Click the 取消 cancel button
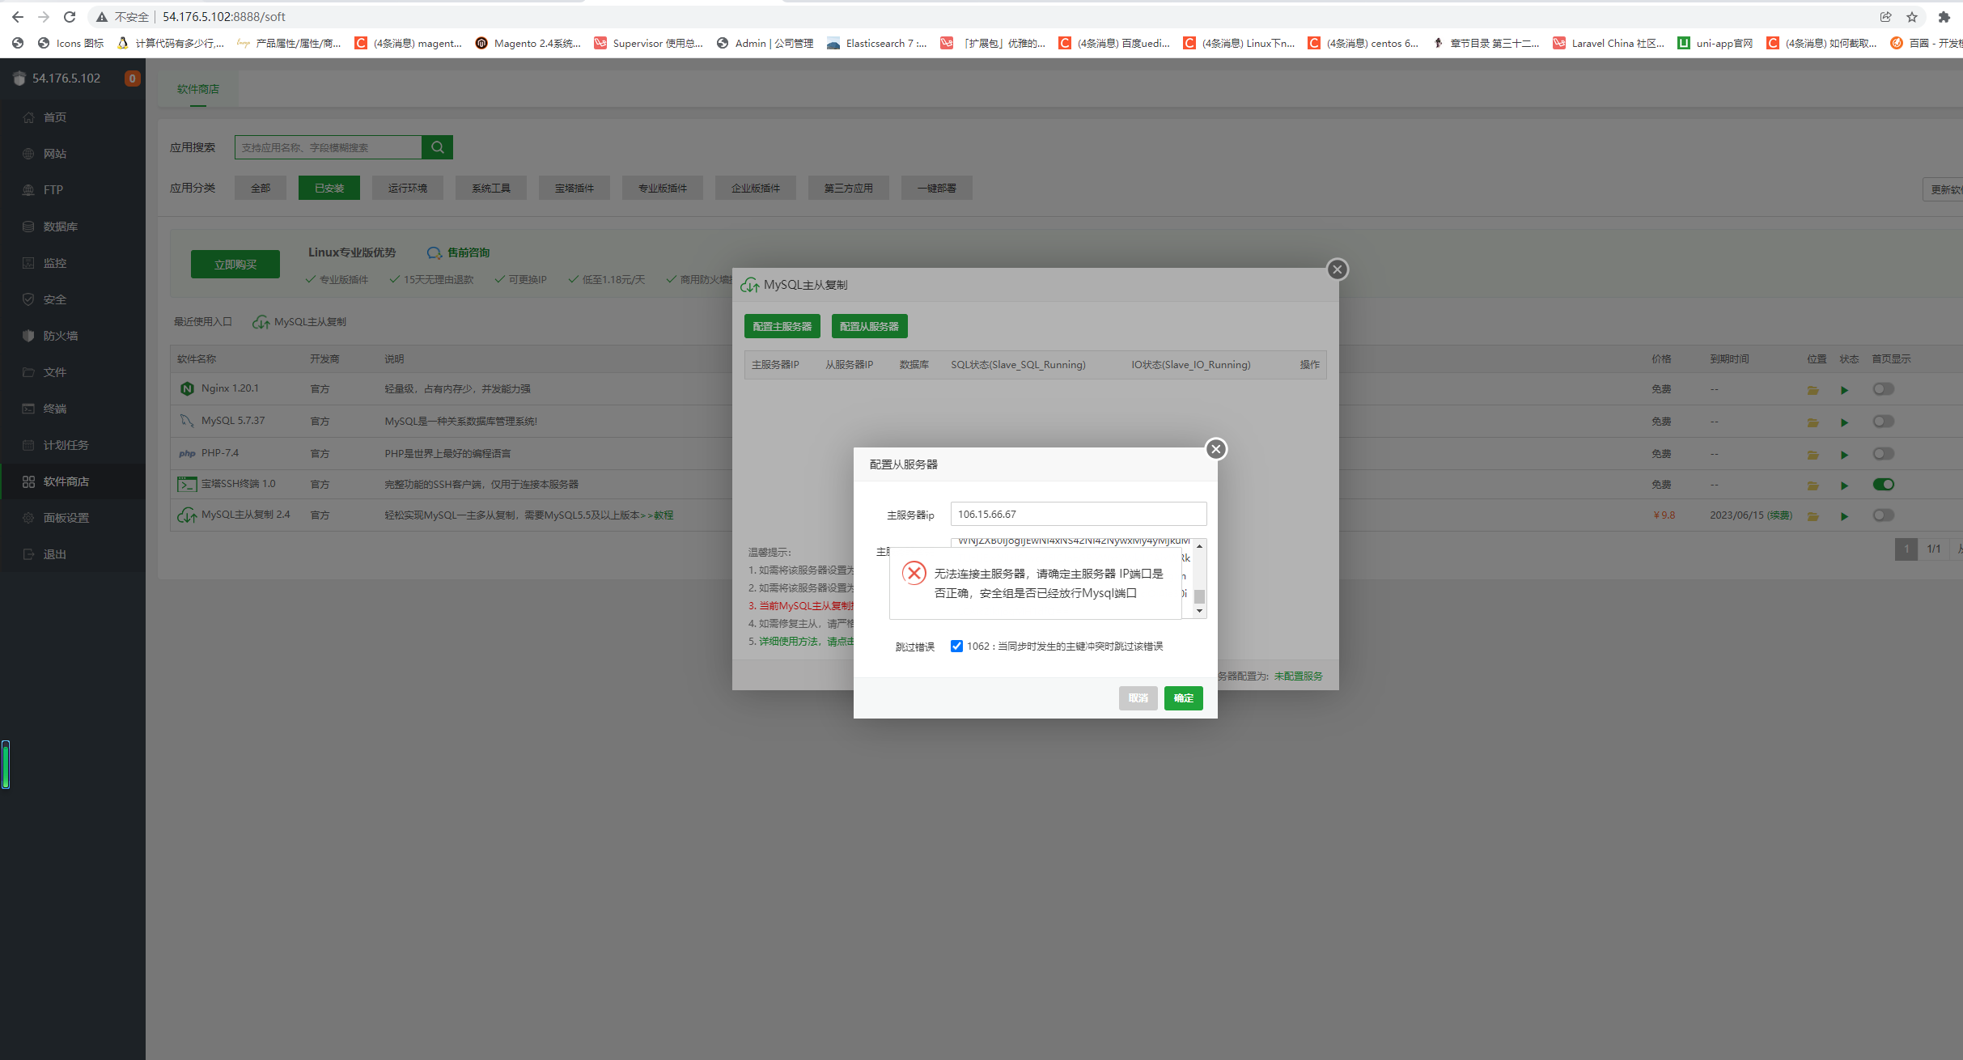This screenshot has width=1963, height=1060. (1138, 697)
